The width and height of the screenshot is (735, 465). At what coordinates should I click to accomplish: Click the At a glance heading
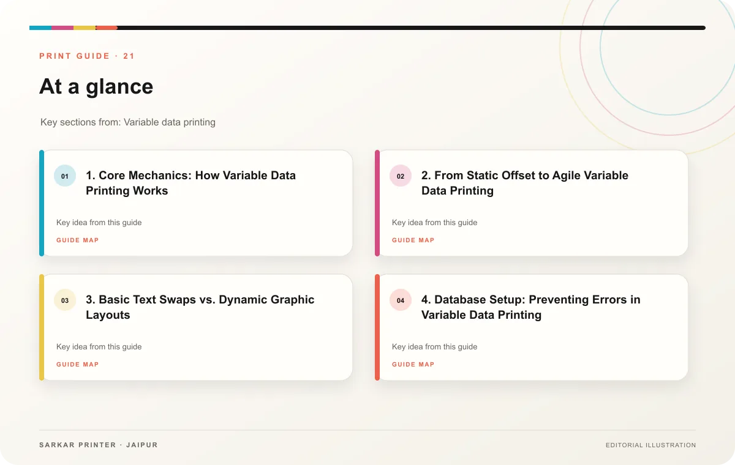tap(96, 86)
